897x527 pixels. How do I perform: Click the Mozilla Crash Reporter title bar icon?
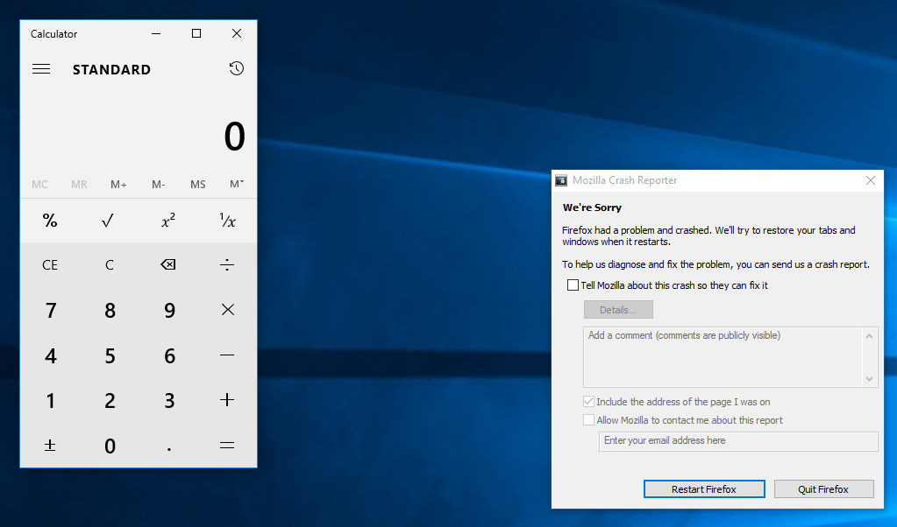coord(561,180)
